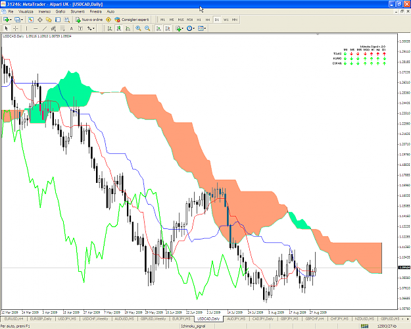This screenshot has height=329, width=411.
Task: Select the D1 timeframe button
Action: 217,20
